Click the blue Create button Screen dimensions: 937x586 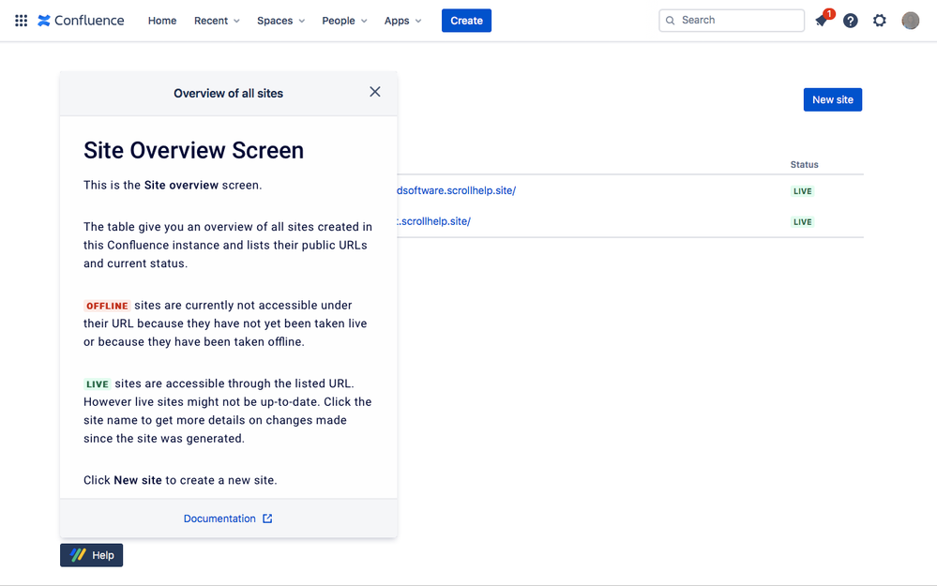466,21
